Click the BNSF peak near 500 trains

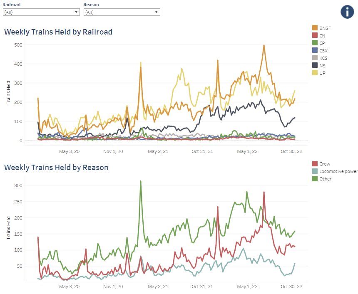coord(264,45)
